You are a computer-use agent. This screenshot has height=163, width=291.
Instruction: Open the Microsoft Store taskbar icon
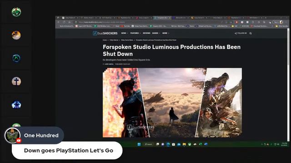point(173,144)
